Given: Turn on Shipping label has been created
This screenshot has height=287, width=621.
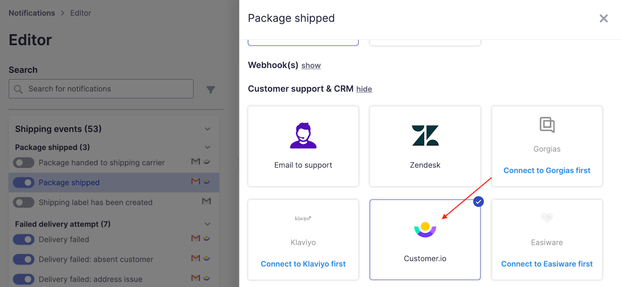Looking at the screenshot, I should [x=24, y=203].
